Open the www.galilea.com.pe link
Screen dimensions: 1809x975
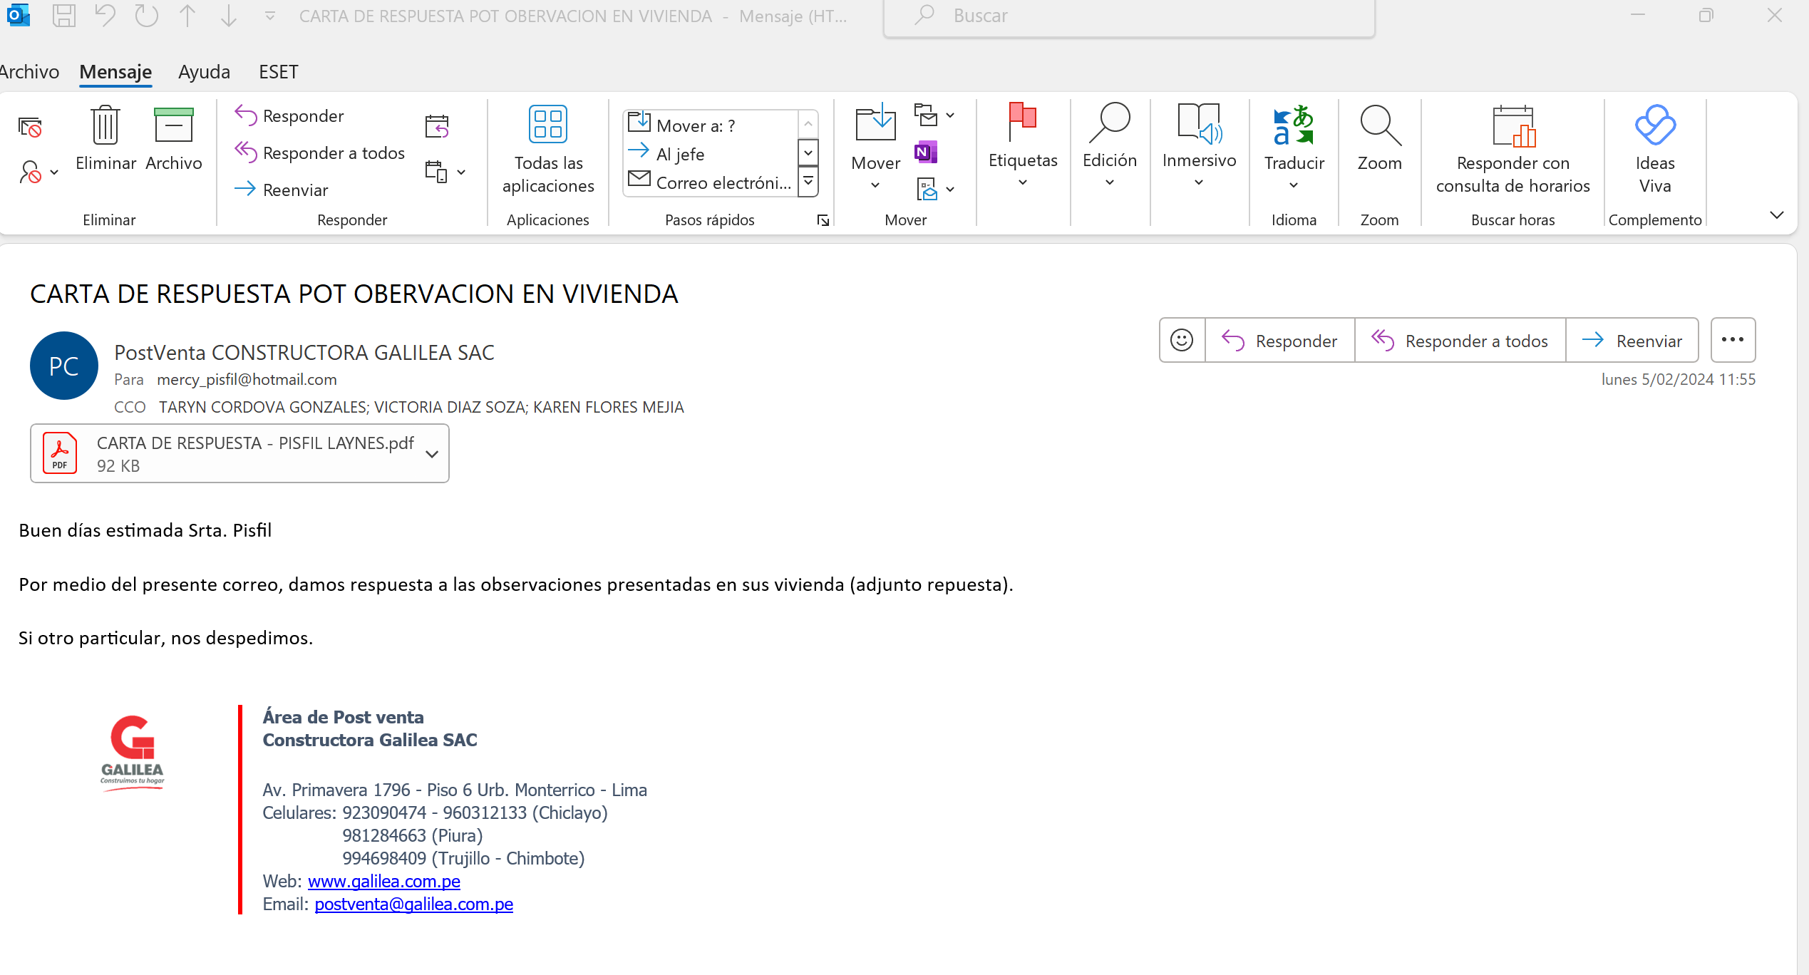pos(384,882)
